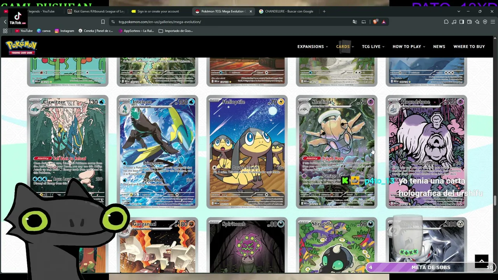Open the media control music note icon
This screenshot has width=498, height=280.
tap(454, 22)
